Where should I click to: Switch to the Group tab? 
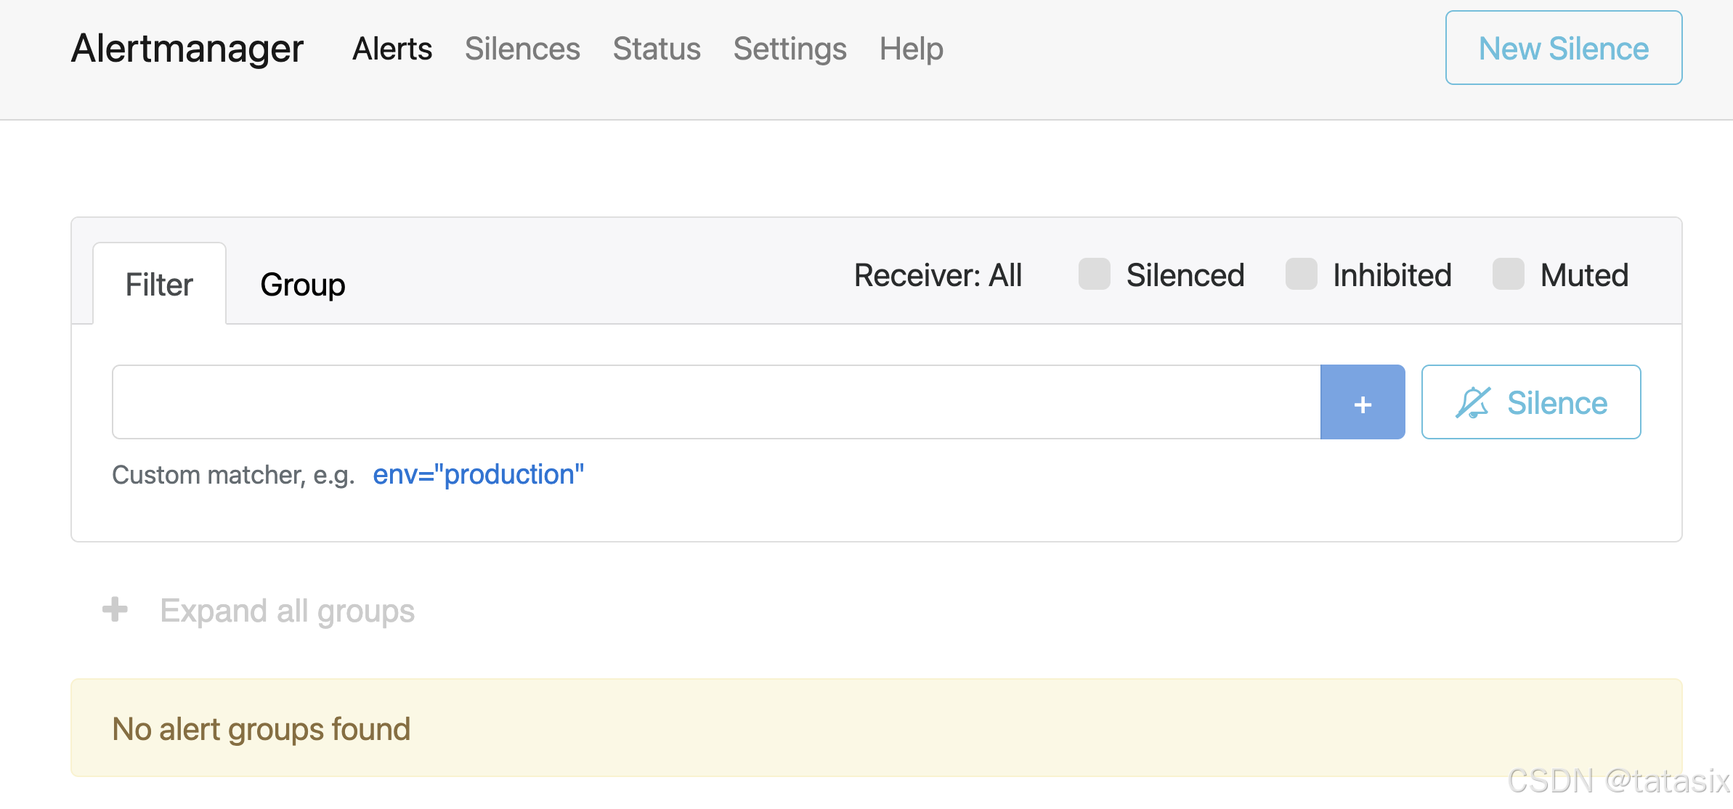[302, 284]
